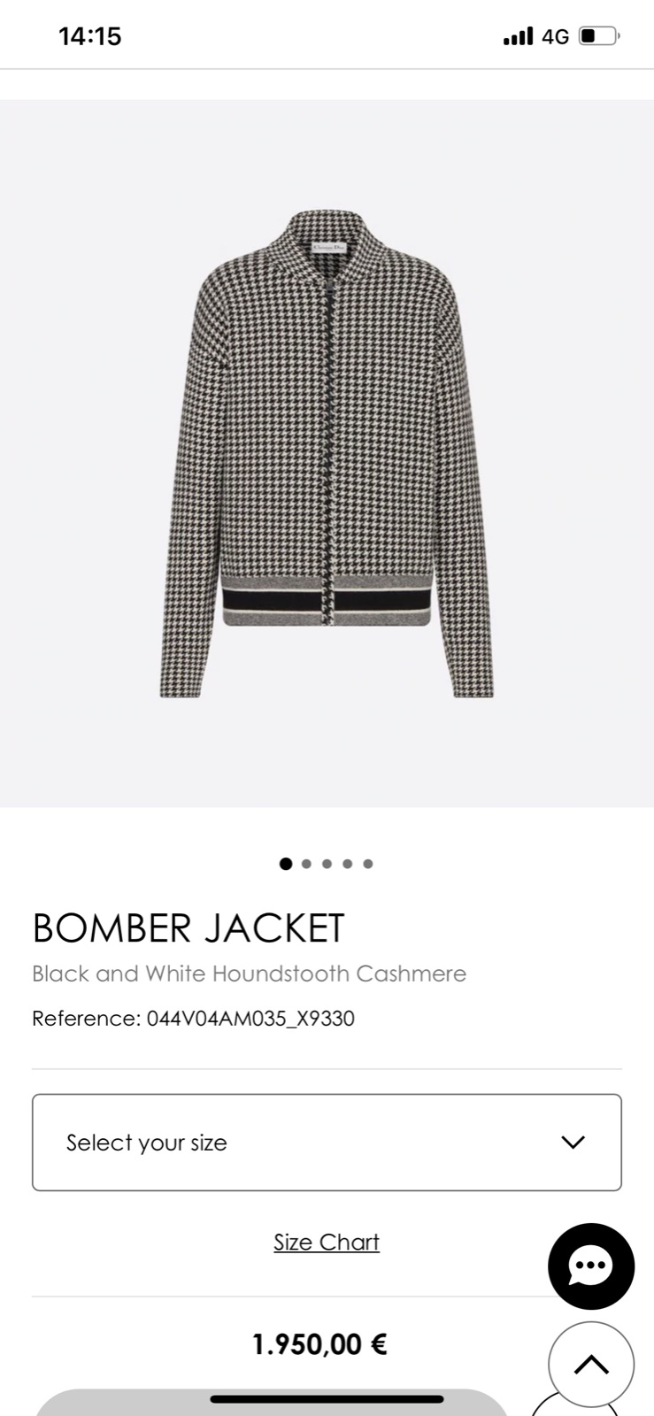Switch to the third image dot

(x=327, y=864)
